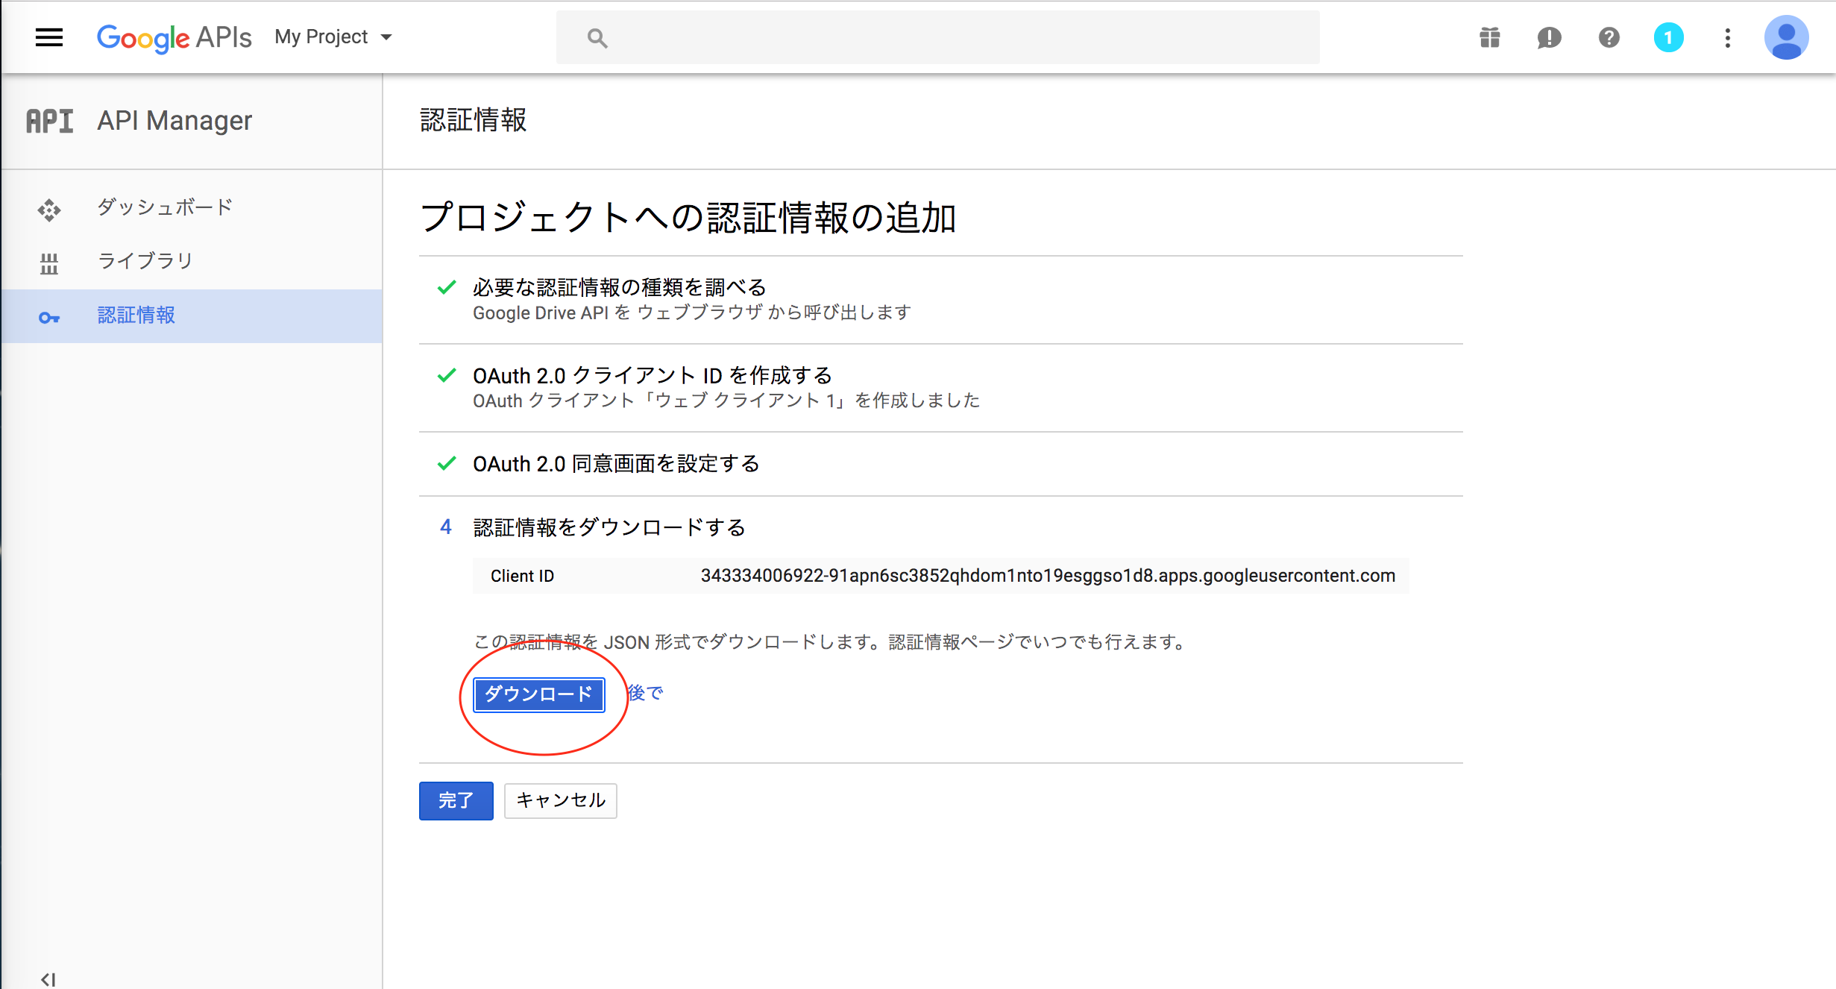Image resolution: width=1836 pixels, height=989 pixels.
Task: Click the key icon beside 認証情報
Action: tap(49, 318)
